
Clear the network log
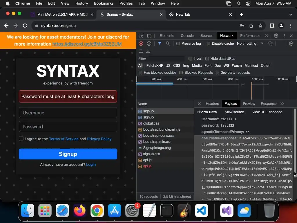click(149, 44)
